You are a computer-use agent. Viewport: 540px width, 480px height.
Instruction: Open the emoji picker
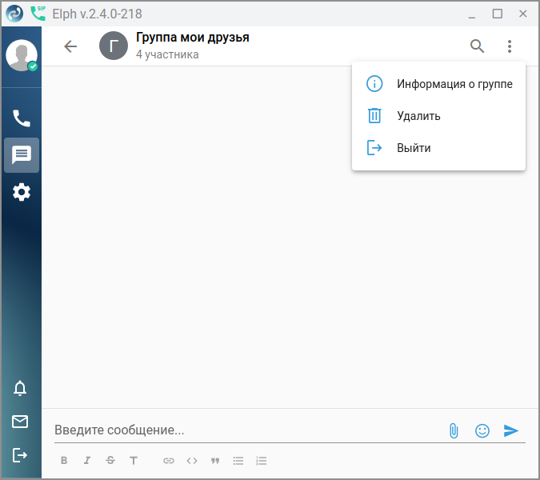point(482,430)
